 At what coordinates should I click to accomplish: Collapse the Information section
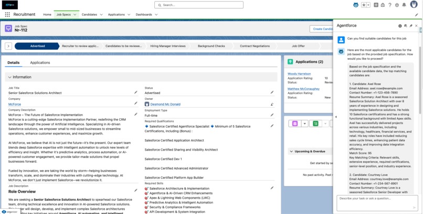coord(10,77)
